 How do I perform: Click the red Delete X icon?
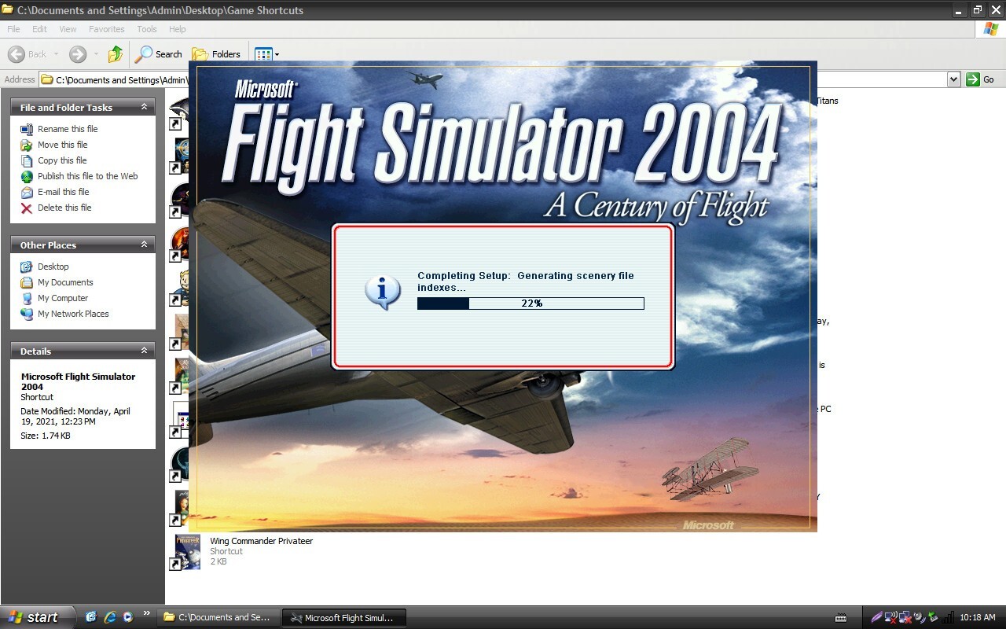coord(27,208)
